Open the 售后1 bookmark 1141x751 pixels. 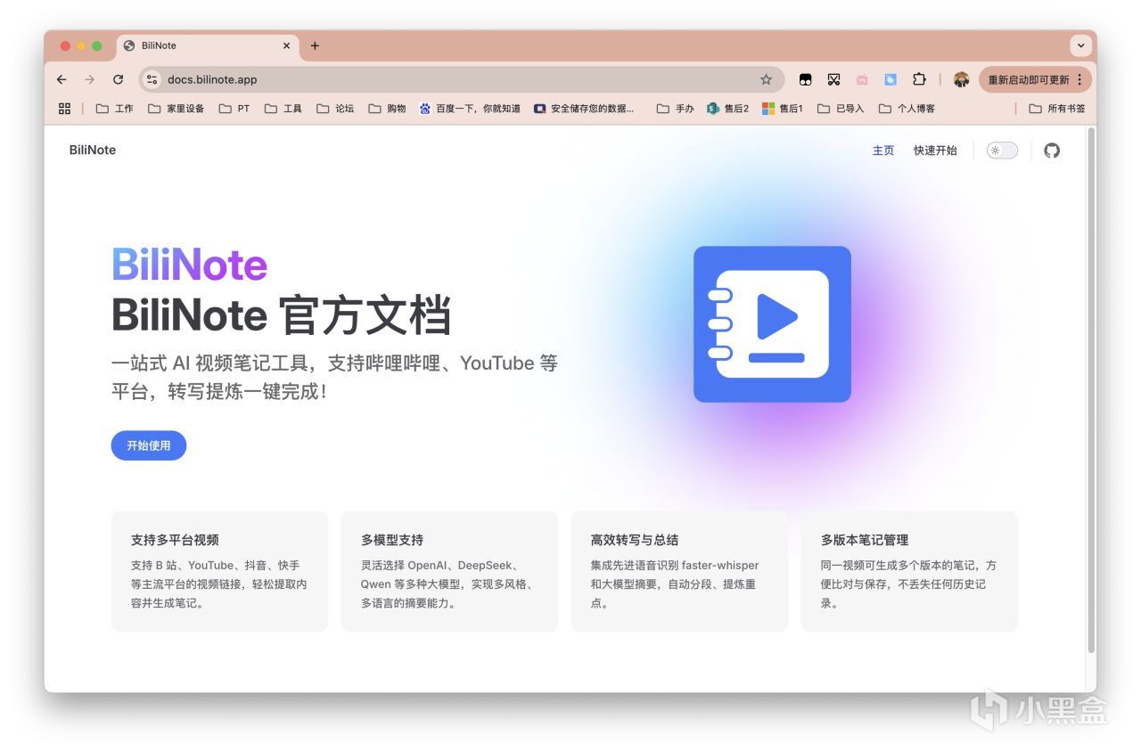point(783,109)
